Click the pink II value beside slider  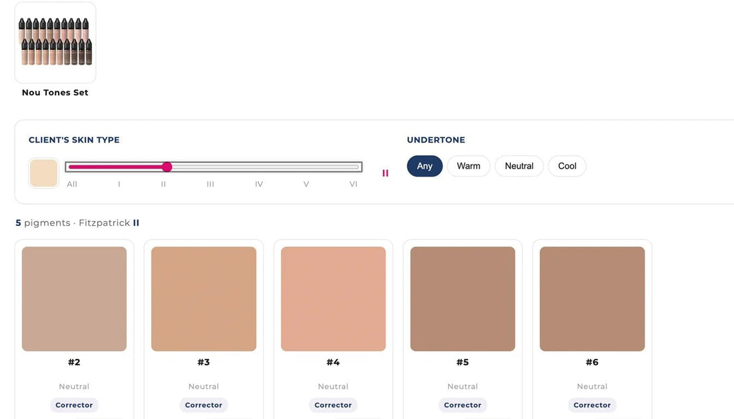(x=385, y=173)
